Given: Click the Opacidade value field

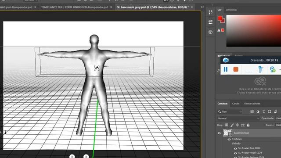Looking at the screenshot, I should coord(278,118).
